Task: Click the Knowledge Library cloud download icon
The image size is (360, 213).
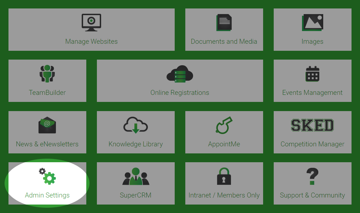Action: [136, 125]
